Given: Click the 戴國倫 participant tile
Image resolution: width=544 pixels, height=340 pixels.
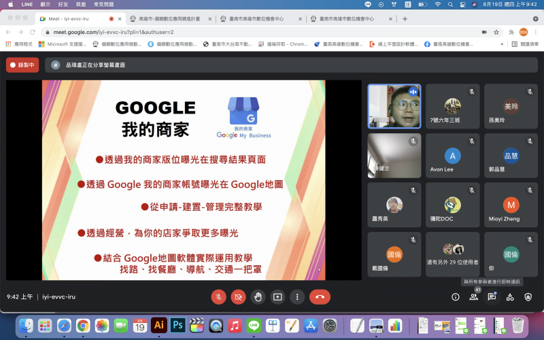Looking at the screenshot, I should click(394, 254).
